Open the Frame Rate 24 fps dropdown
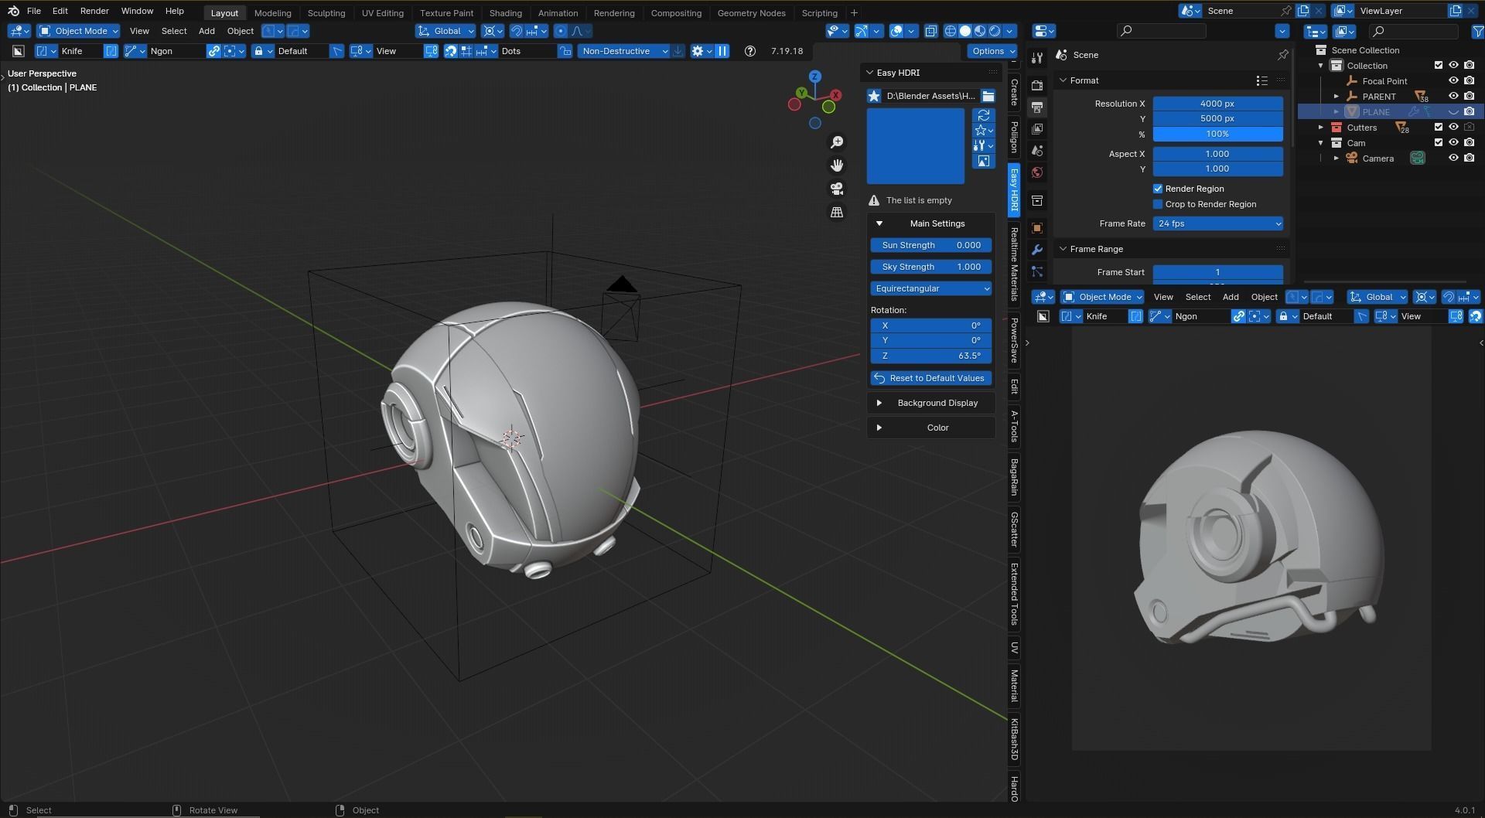1485x818 pixels. 1217,223
